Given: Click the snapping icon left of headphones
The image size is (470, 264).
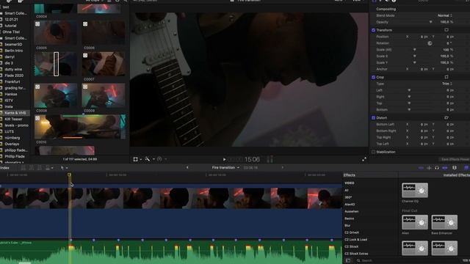Looking at the screenshot, I should (x=429, y=168).
